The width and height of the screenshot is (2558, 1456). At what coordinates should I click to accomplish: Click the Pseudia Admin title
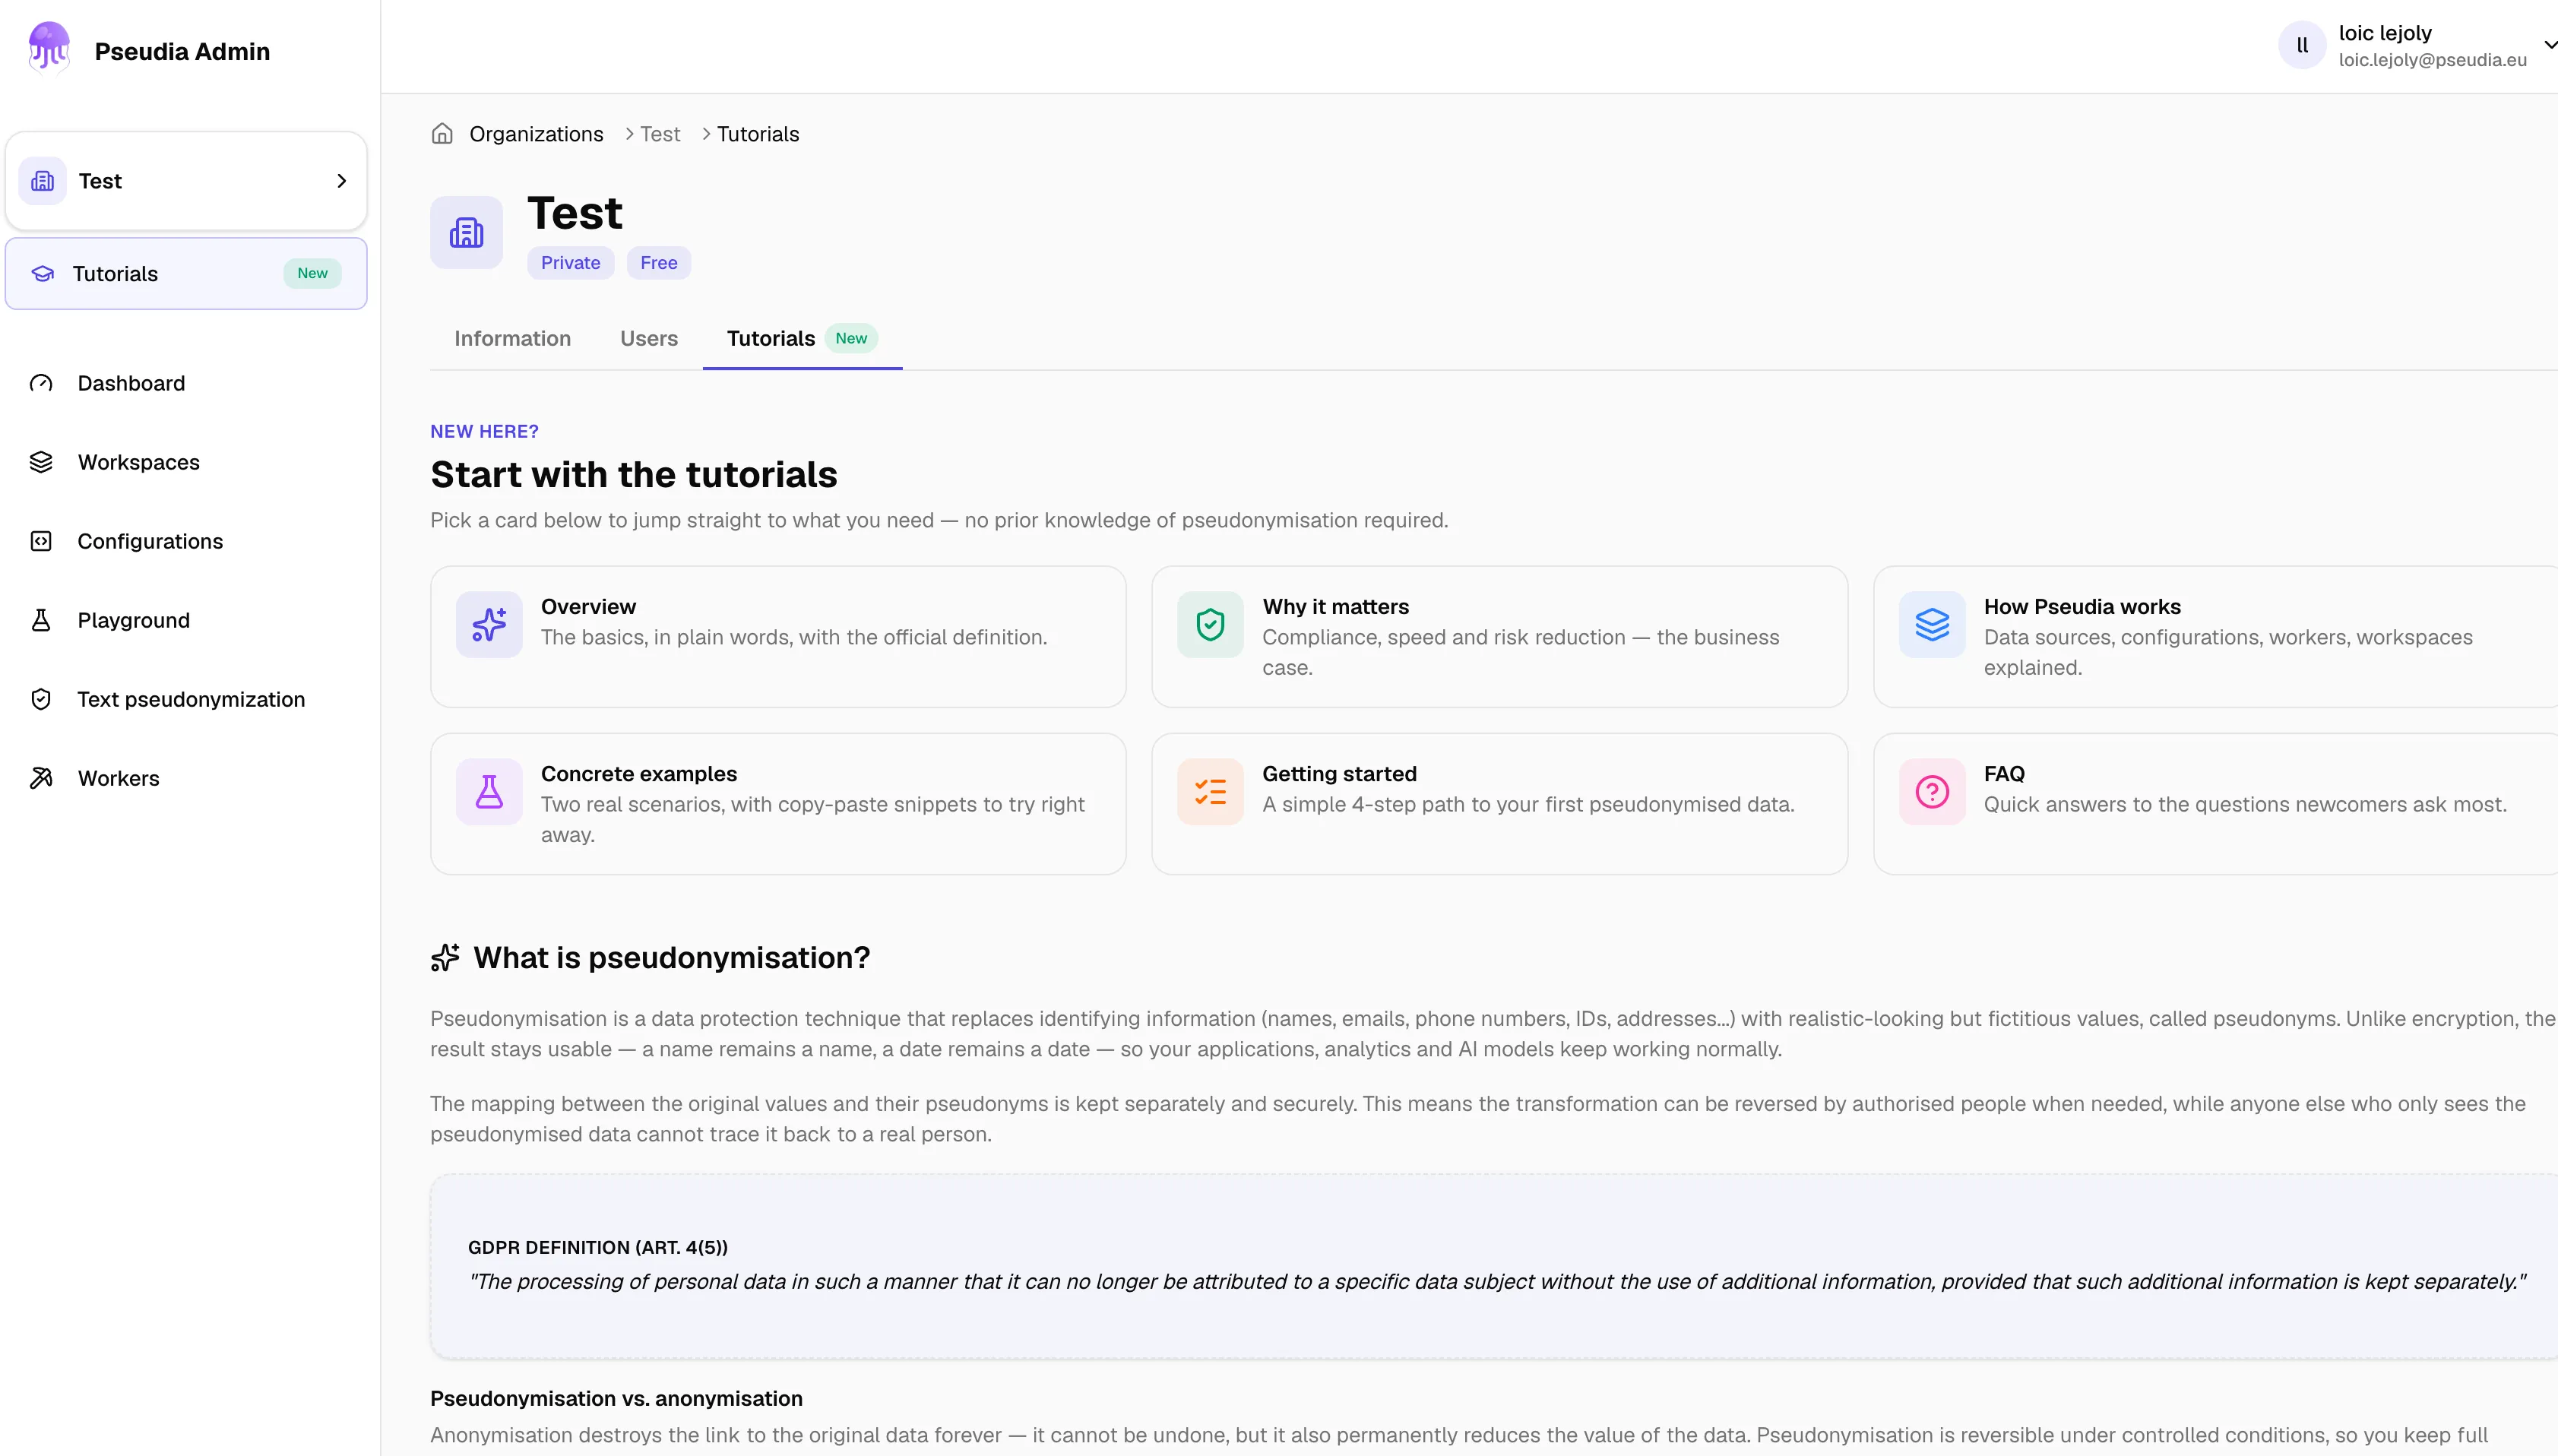point(182,51)
